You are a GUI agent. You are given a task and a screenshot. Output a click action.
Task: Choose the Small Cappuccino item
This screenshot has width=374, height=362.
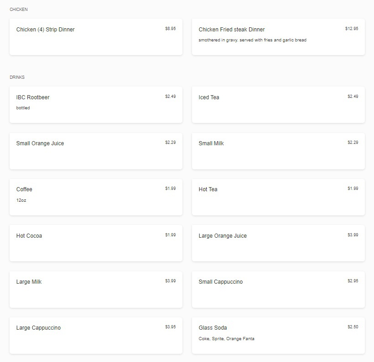click(278, 289)
